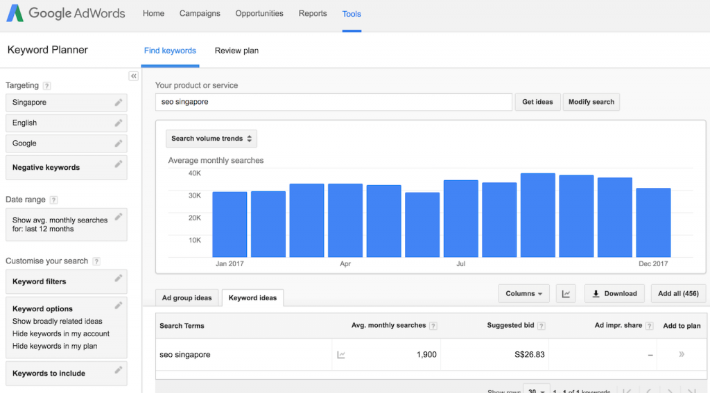Open help for Date range
This screenshot has width=710, height=393.
tap(53, 200)
